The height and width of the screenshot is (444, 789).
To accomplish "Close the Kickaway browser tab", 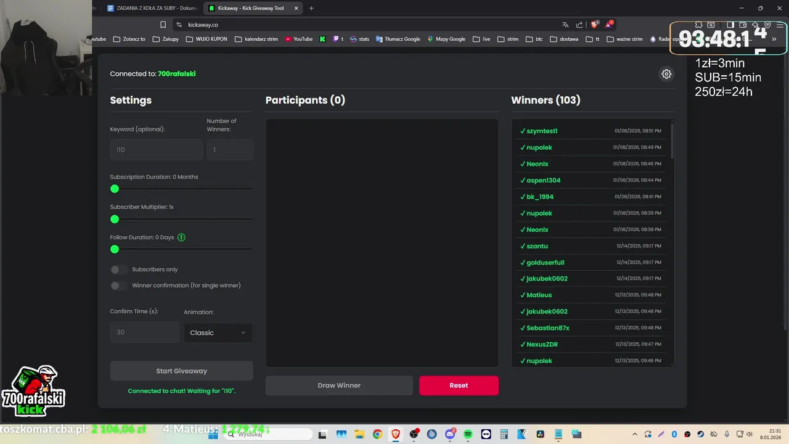I will pyautogui.click(x=296, y=8).
